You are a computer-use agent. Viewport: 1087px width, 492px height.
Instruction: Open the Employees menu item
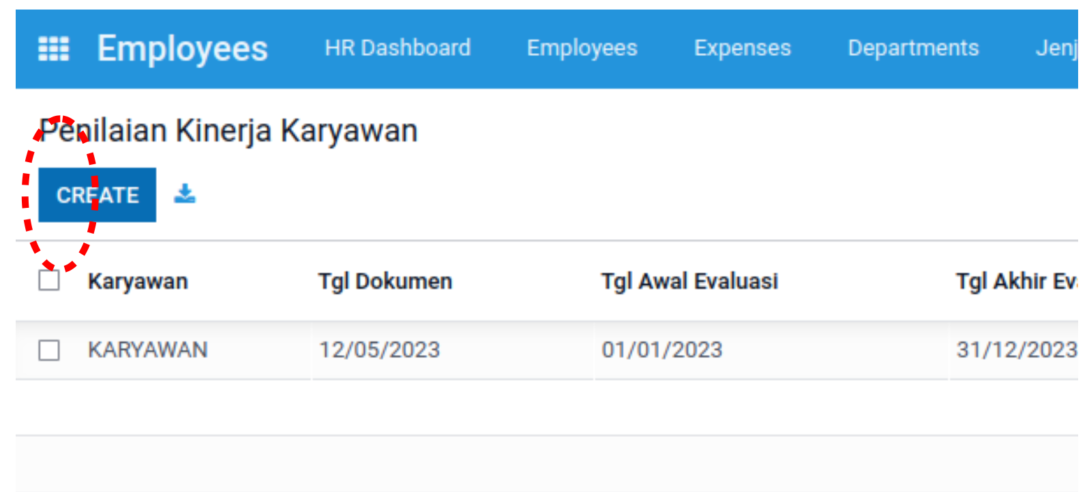coord(582,48)
